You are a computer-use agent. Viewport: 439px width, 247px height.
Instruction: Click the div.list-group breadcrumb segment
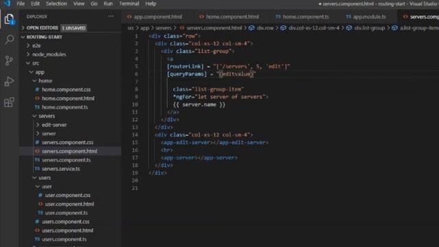370,28
